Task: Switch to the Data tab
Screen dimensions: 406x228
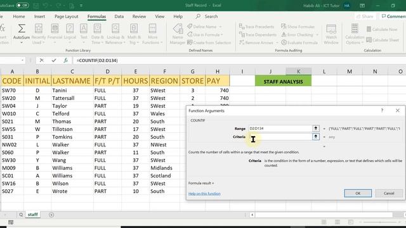Action: (119, 16)
